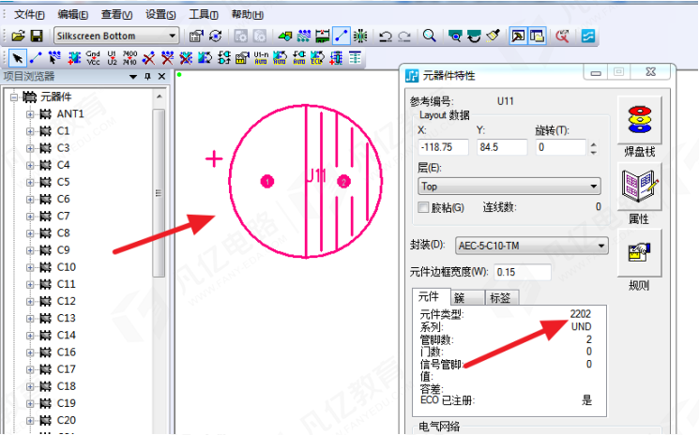Click the X coordinate field
Screen dimensions: 699x435
point(443,147)
